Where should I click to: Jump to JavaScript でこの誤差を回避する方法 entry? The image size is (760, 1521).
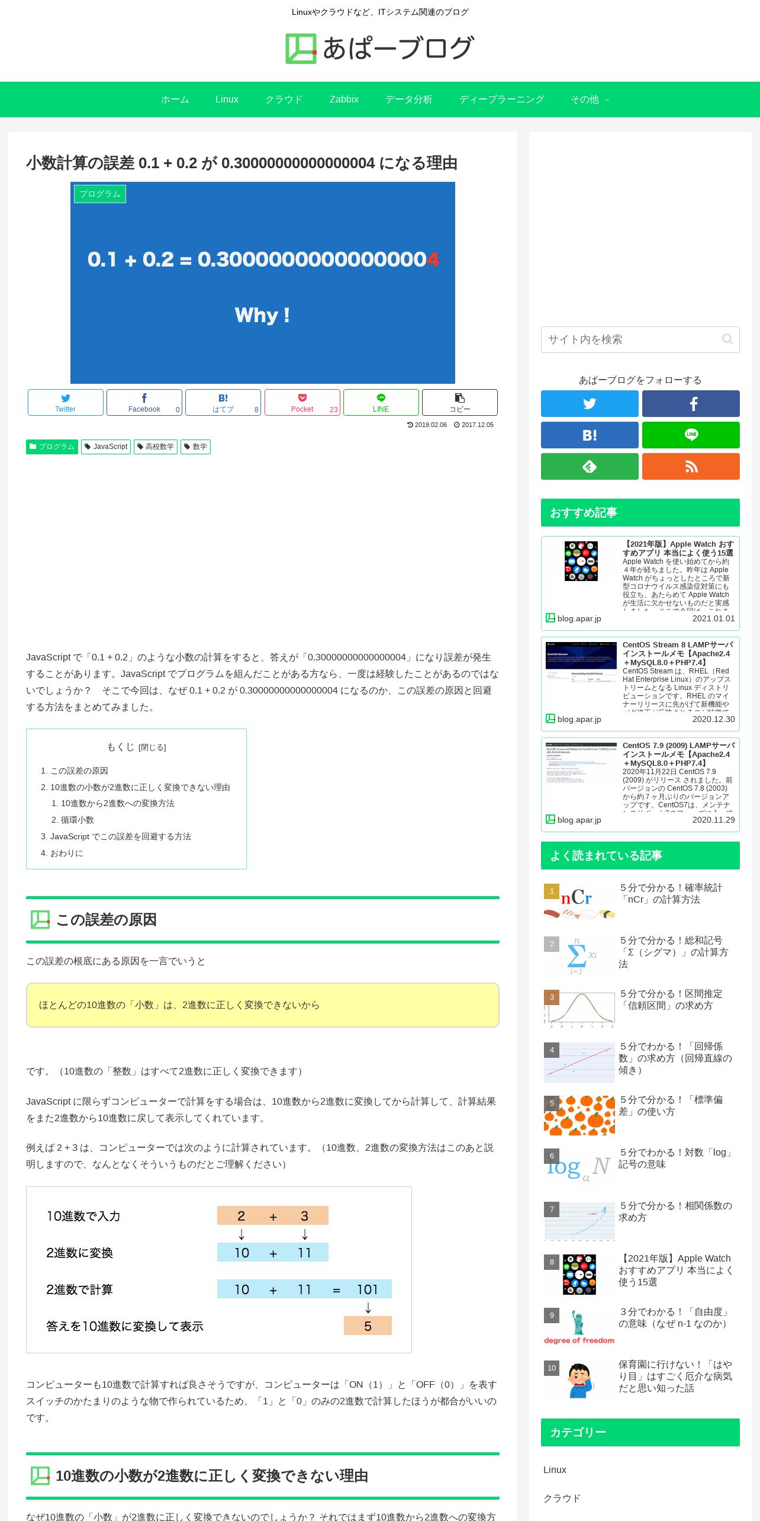pyautogui.click(x=120, y=836)
